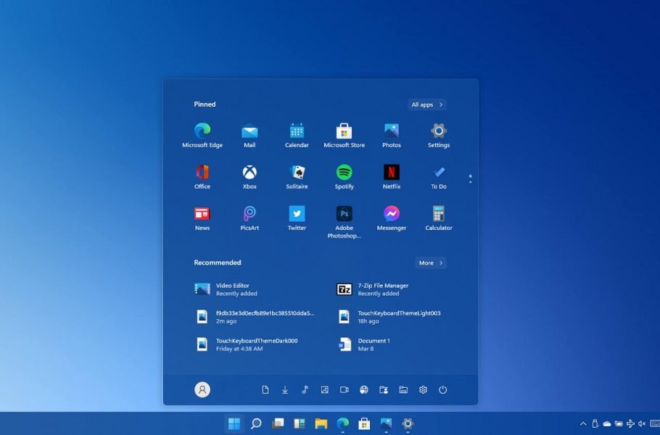The image size is (660, 435).
Task: Start the Solitaire game
Action: [x=297, y=177]
